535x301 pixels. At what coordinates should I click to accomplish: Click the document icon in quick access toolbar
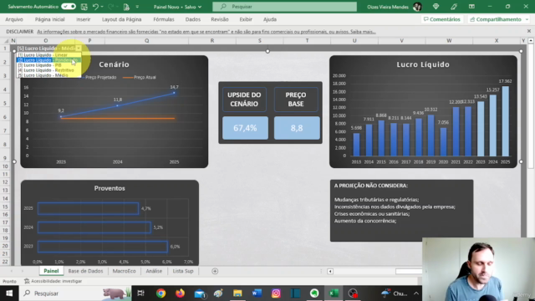click(126, 7)
